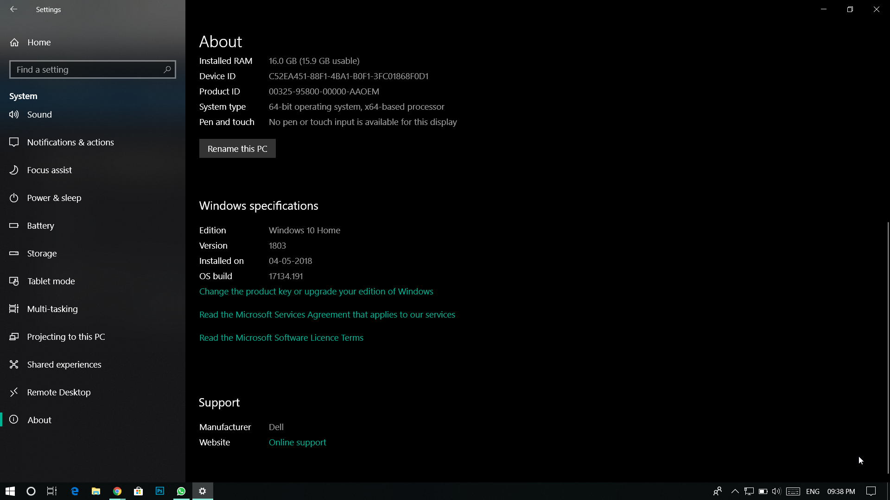890x500 pixels.
Task: Open Multi-tasking settings
Action: [x=52, y=309]
